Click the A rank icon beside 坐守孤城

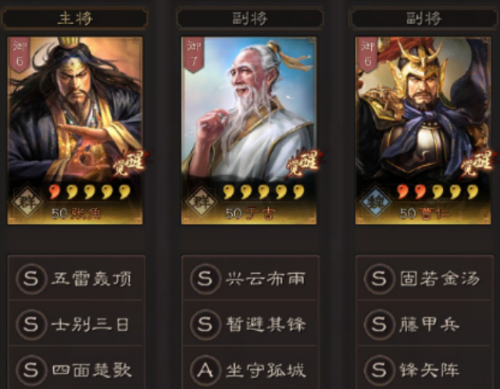tap(205, 371)
